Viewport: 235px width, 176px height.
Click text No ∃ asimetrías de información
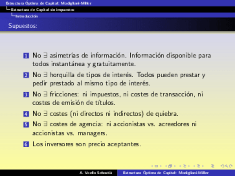tap(80, 55)
